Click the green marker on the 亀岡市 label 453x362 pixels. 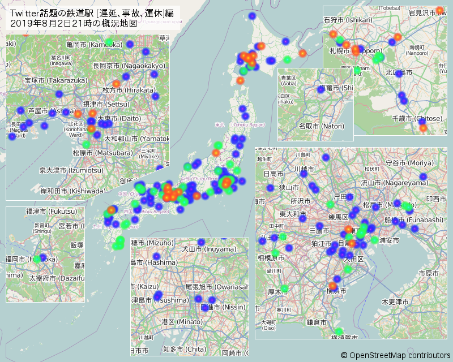point(109,42)
